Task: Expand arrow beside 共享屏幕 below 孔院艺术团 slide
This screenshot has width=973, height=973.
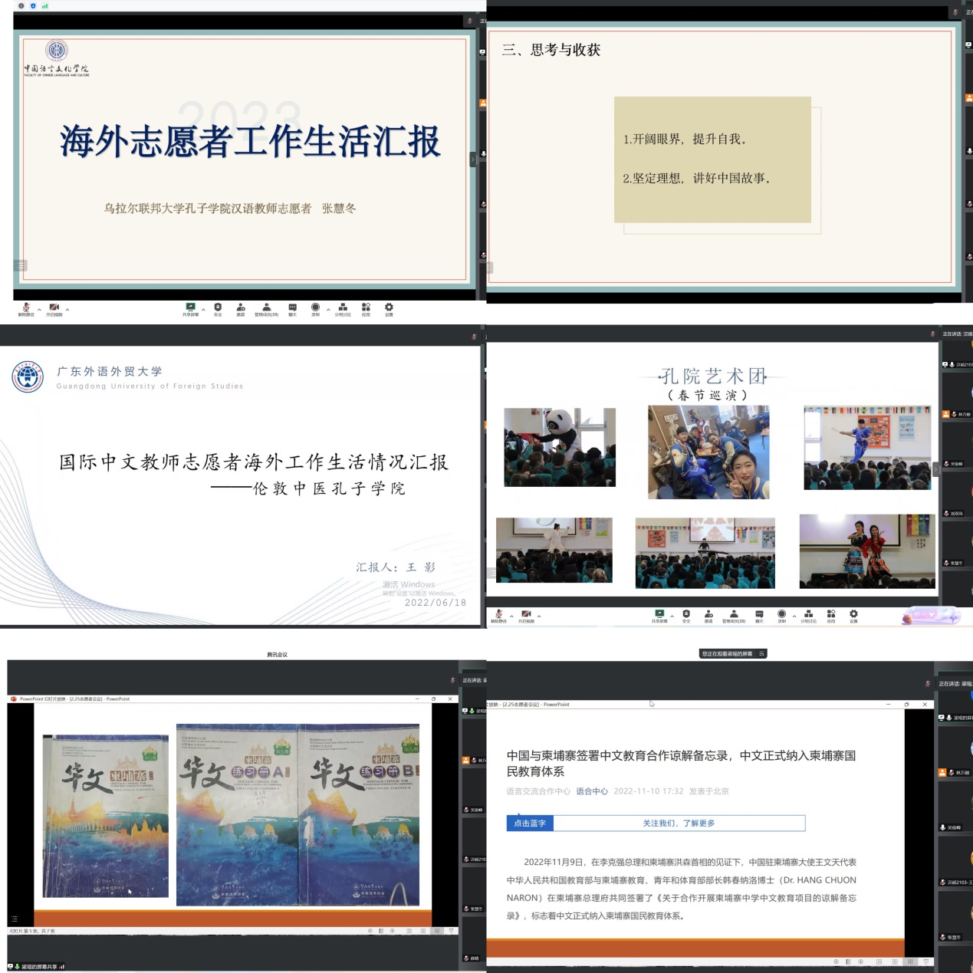Action: [672, 616]
